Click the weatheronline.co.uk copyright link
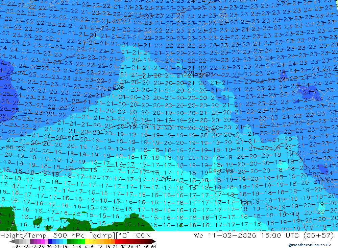This screenshot has height=248, width=338. 310,245
